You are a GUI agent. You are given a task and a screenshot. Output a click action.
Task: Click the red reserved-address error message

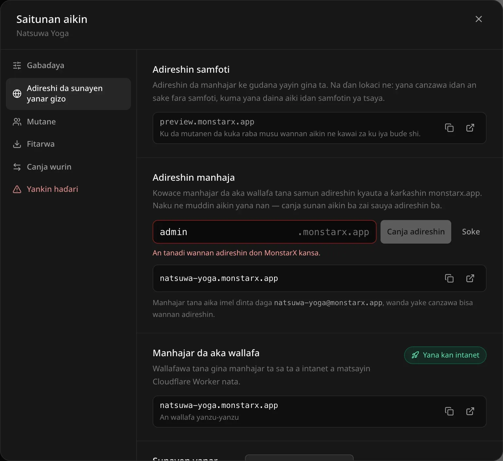point(236,253)
